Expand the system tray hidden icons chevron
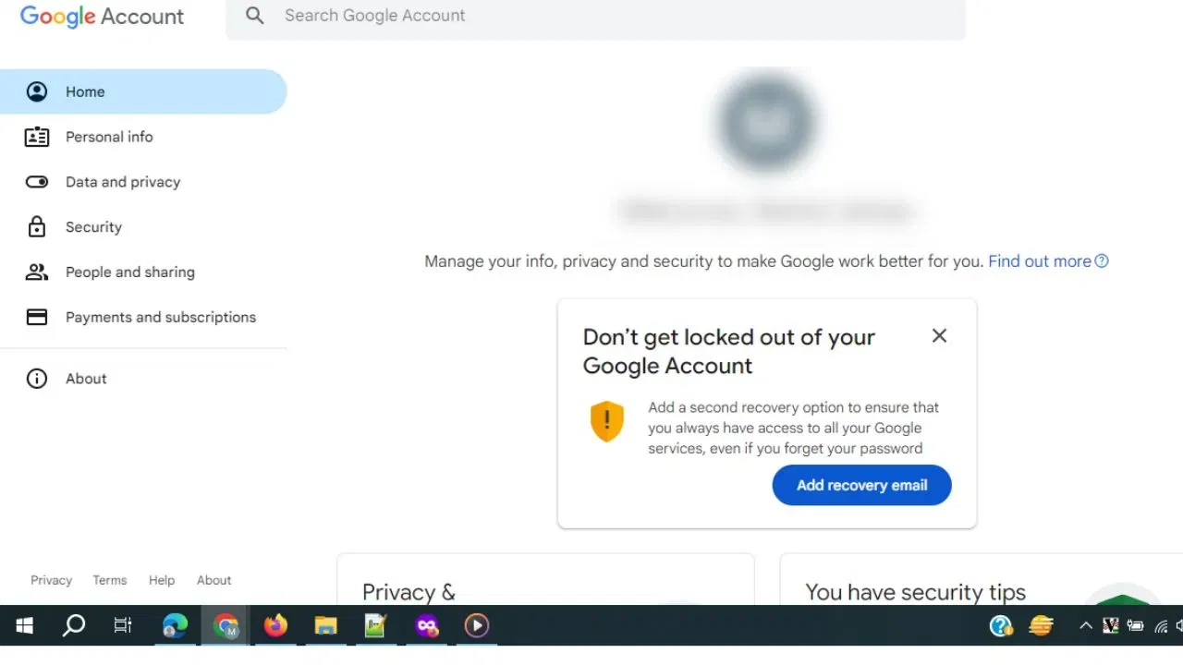The image size is (1183, 665). point(1085,625)
